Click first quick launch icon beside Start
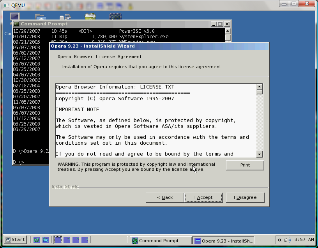Screen dimensions: 318x248 click(37, 240)
